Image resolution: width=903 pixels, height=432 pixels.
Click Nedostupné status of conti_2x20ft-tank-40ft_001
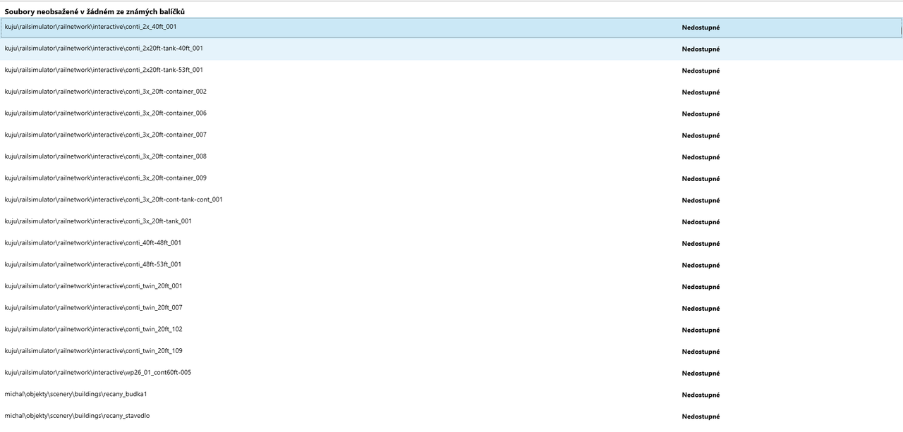(701, 49)
